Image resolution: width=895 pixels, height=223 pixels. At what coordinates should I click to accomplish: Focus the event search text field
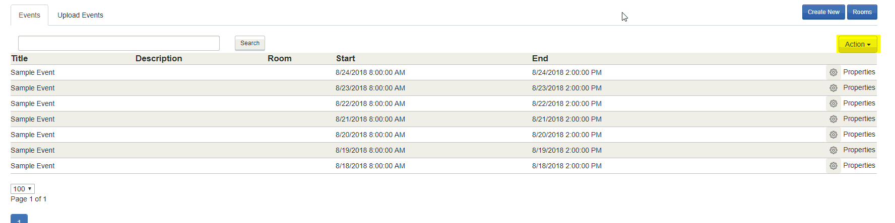(119, 43)
